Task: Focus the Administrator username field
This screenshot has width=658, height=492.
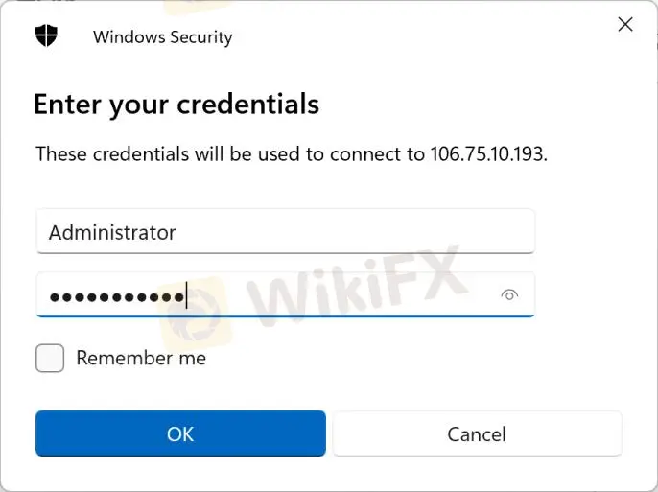Action: point(286,231)
